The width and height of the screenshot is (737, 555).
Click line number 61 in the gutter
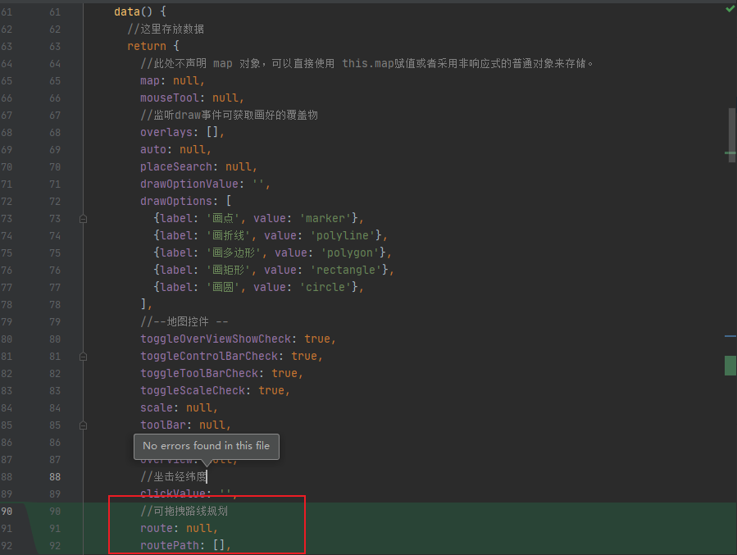pos(54,11)
